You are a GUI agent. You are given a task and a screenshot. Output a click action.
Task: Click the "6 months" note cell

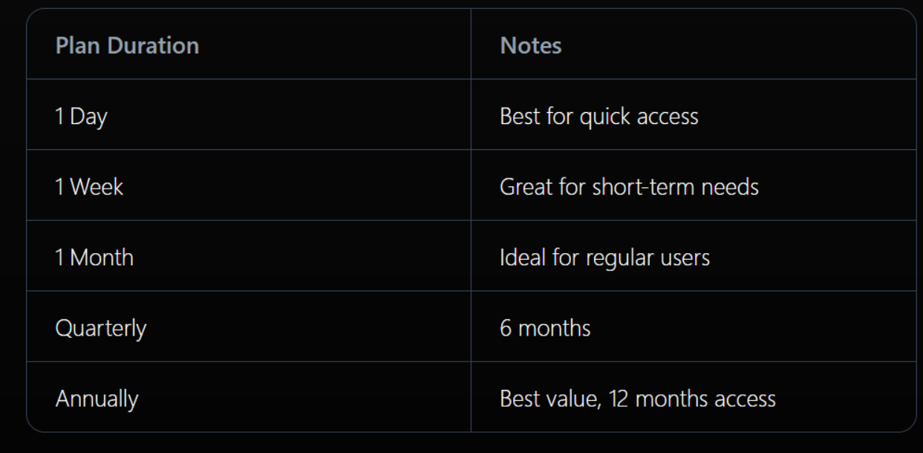click(545, 328)
